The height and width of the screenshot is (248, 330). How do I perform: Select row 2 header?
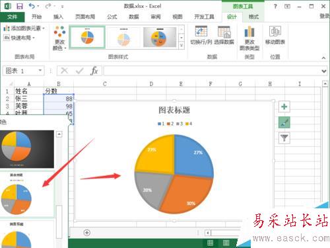pos(7,99)
